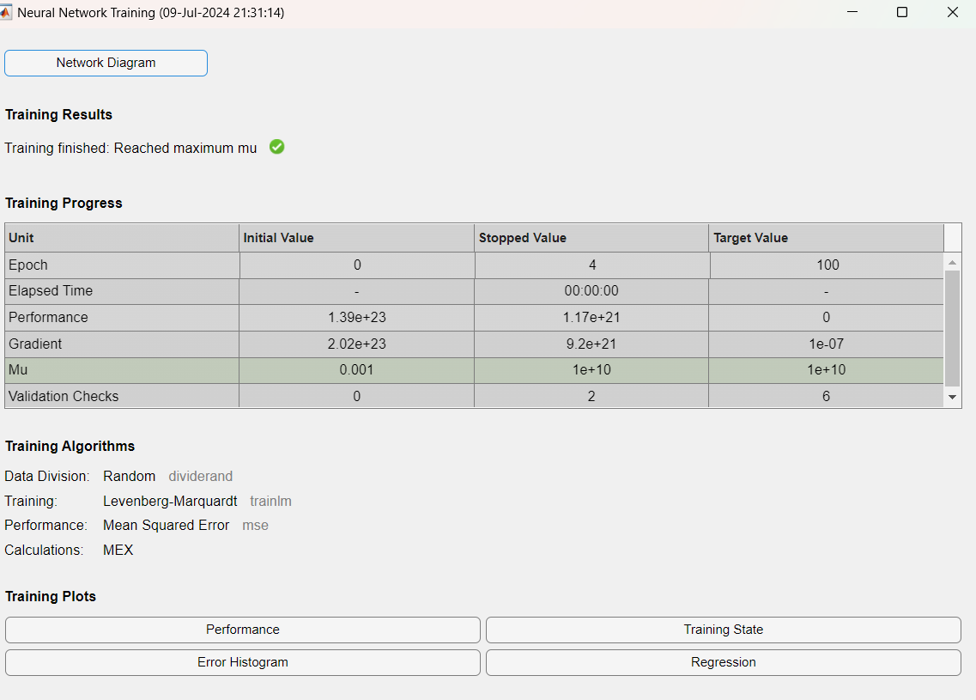
Task: Click the Target Value column header
Action: [x=826, y=238]
